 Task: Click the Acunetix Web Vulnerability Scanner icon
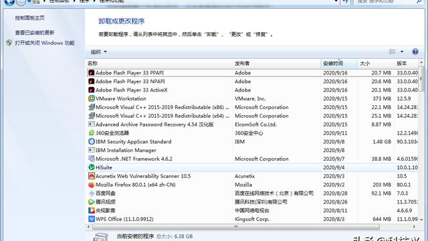click(91, 176)
